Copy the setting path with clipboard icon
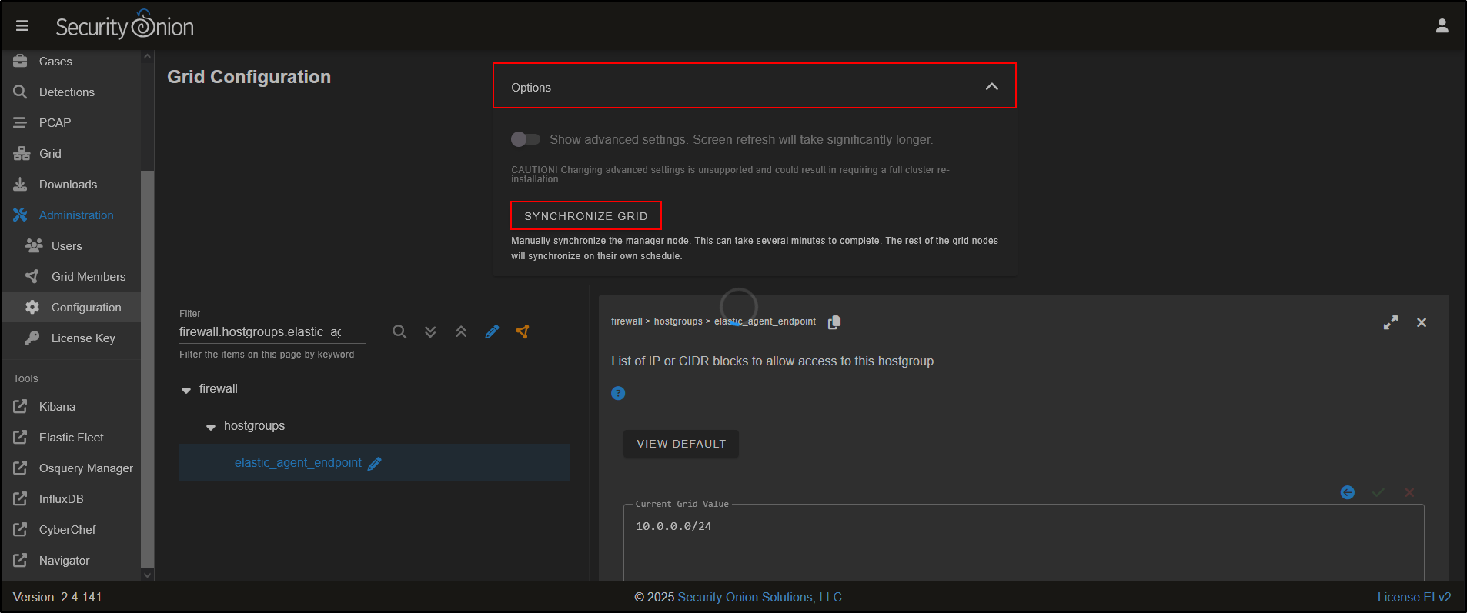Image resolution: width=1467 pixels, height=613 pixels. pyautogui.click(x=834, y=322)
